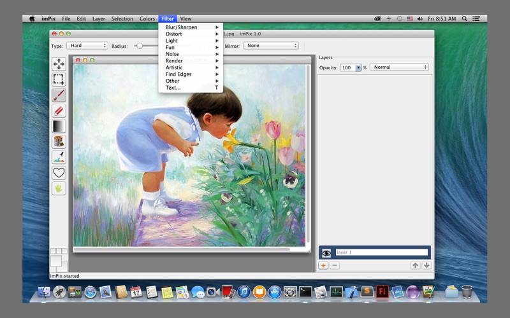Click the layer 1 name field
This screenshot has height=318, width=510.
pyautogui.click(x=381, y=252)
